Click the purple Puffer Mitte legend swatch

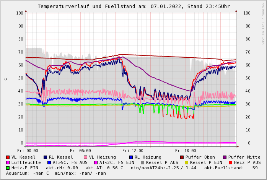(225, 157)
